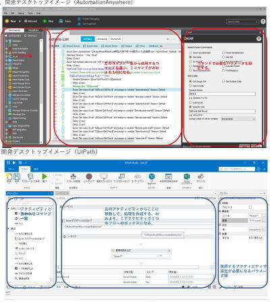Click the Save disk icon in Automation Anywhere
270x302 pixels.
[61, 21]
